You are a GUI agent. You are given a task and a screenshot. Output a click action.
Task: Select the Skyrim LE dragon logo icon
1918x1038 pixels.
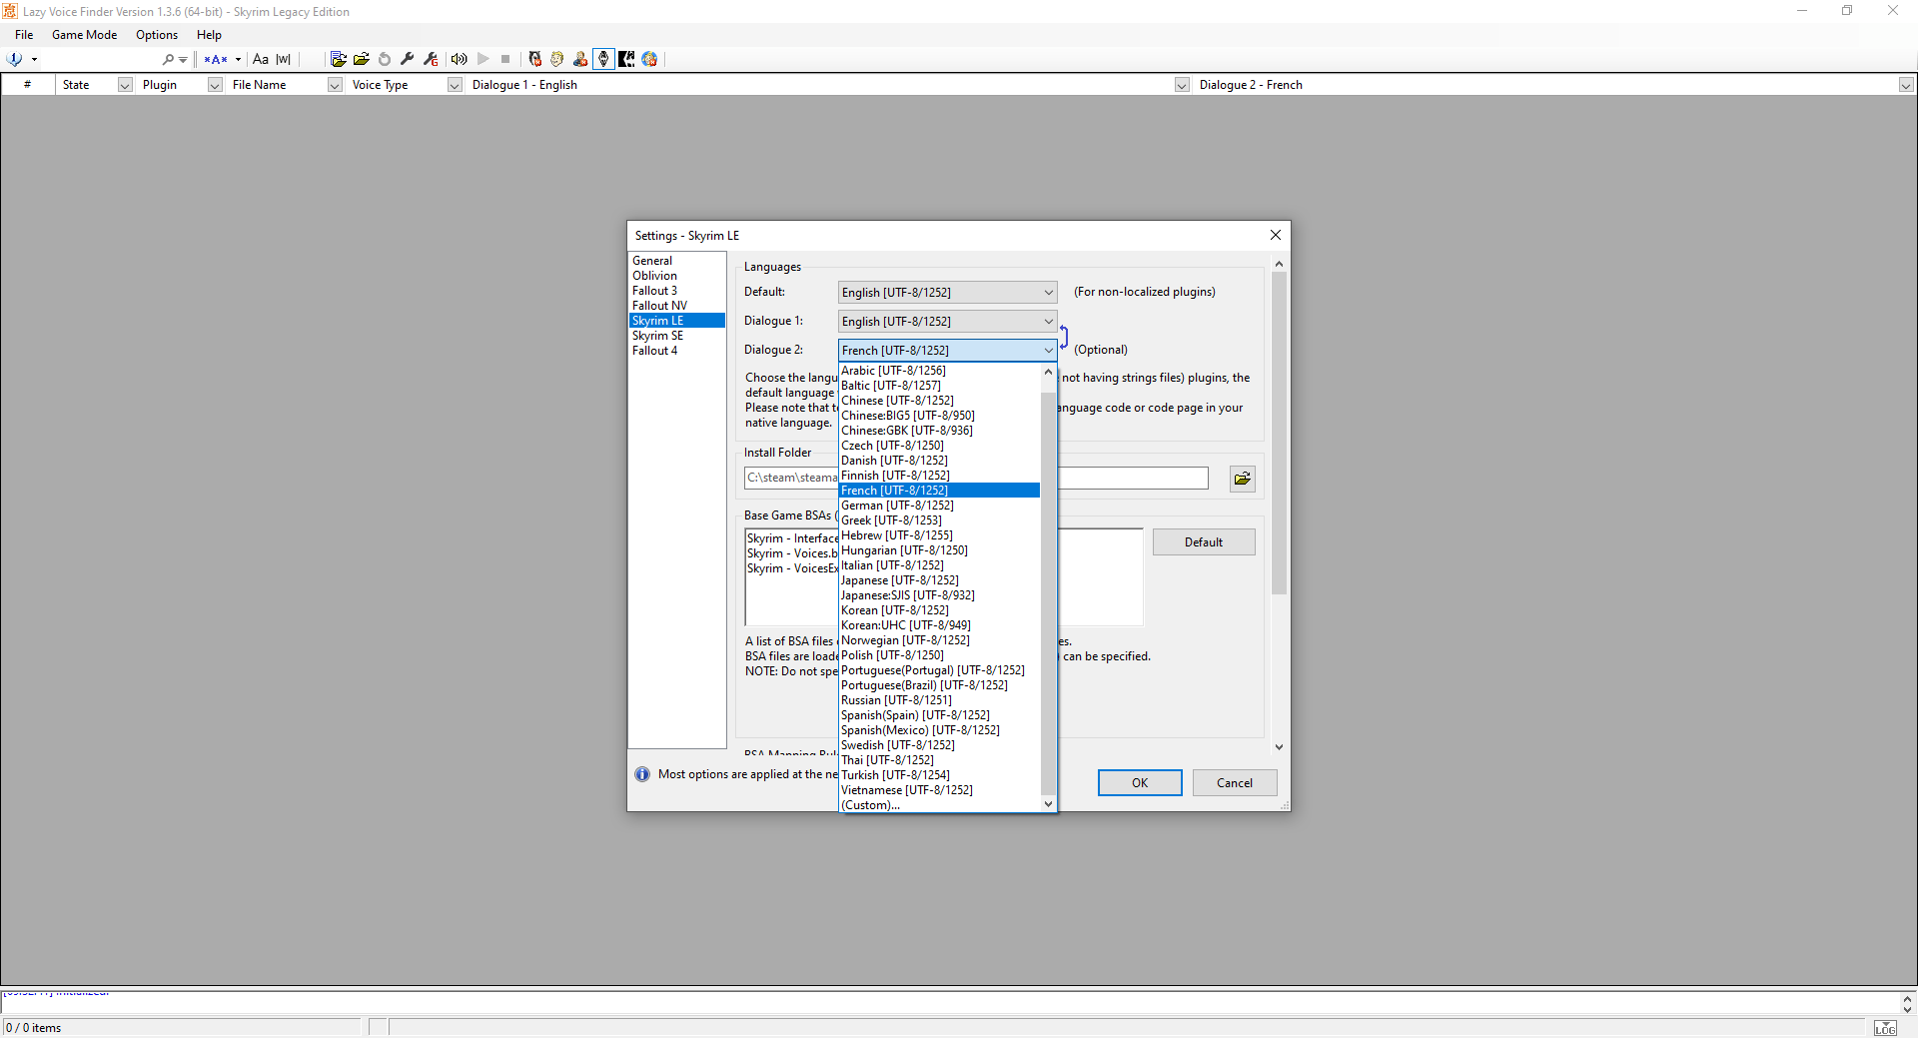[603, 59]
